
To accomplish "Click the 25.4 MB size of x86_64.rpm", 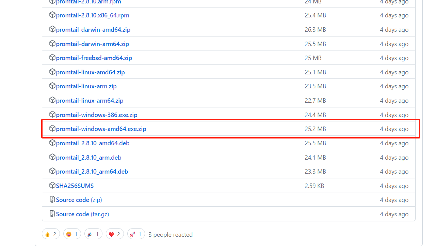I will pos(315,15).
